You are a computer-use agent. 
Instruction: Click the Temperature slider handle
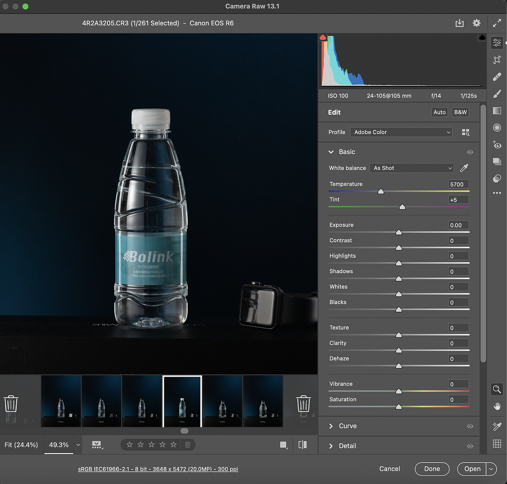coord(381,191)
